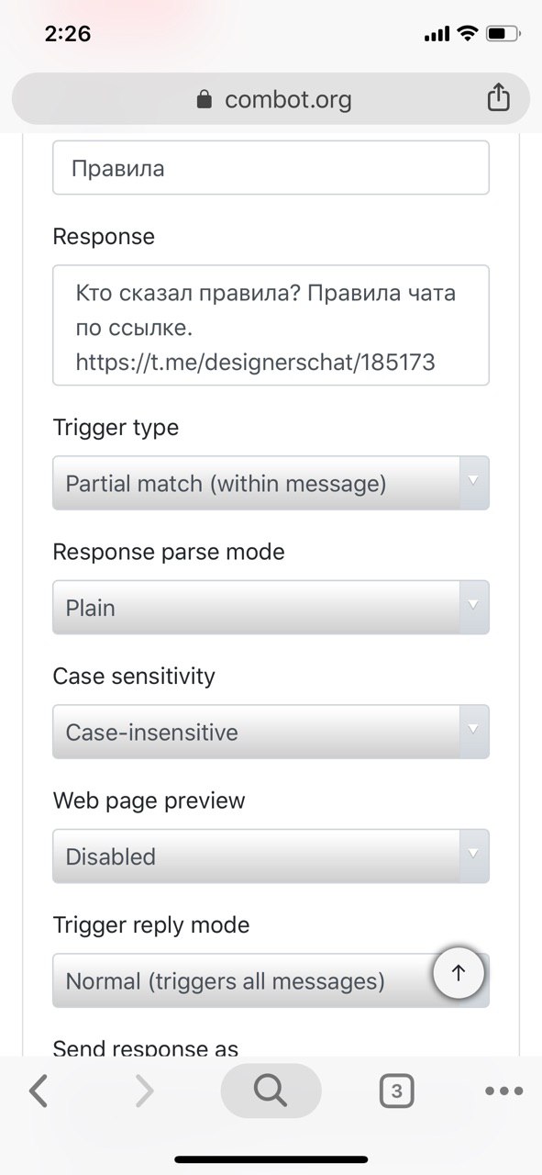Tap the forward chevron in bottom bar

pos(144,1091)
